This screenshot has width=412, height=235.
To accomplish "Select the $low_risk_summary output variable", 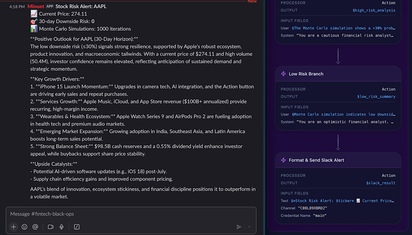I will [376, 97].
